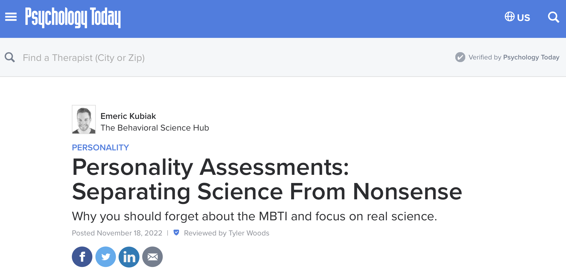Share the article on Twitter
The image size is (566, 278).
coord(106,257)
